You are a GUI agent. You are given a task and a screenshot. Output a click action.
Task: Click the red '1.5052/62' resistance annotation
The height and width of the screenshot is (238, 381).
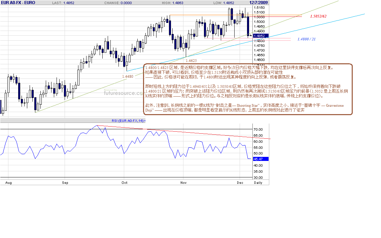click(x=318, y=16)
